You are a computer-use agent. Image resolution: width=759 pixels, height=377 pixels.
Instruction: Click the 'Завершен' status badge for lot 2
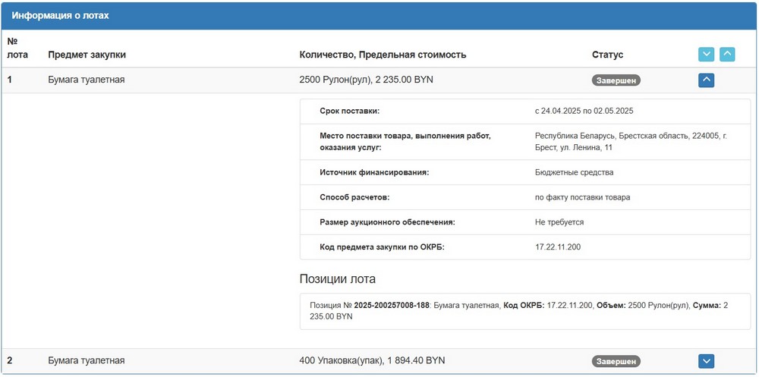click(x=616, y=361)
